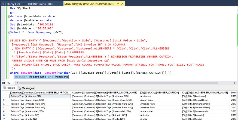
Task: Click the Customer MEMBER_CAPTION column header
Action: pyautogui.click(x=39, y=93)
